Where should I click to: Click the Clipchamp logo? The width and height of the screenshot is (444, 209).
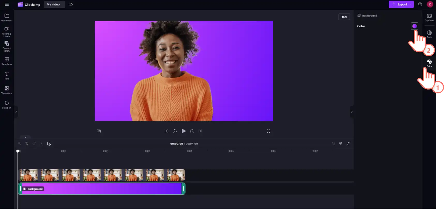(29, 4)
